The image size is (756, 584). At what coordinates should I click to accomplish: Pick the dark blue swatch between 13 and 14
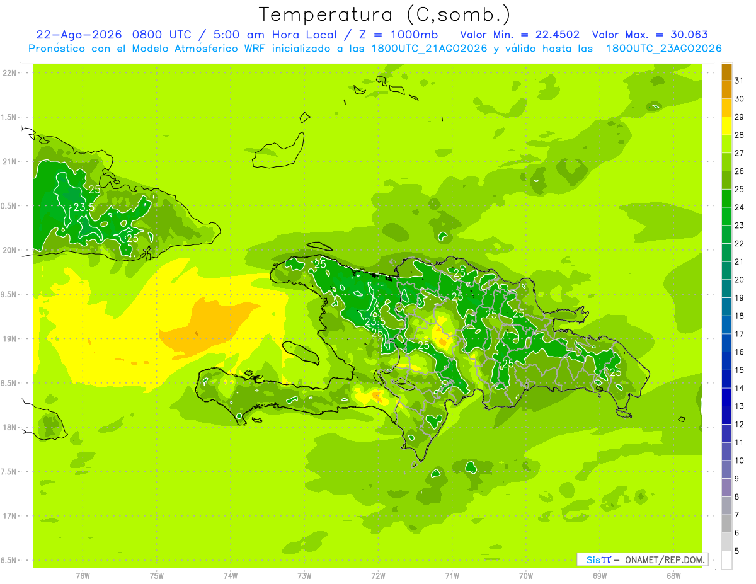(726, 398)
